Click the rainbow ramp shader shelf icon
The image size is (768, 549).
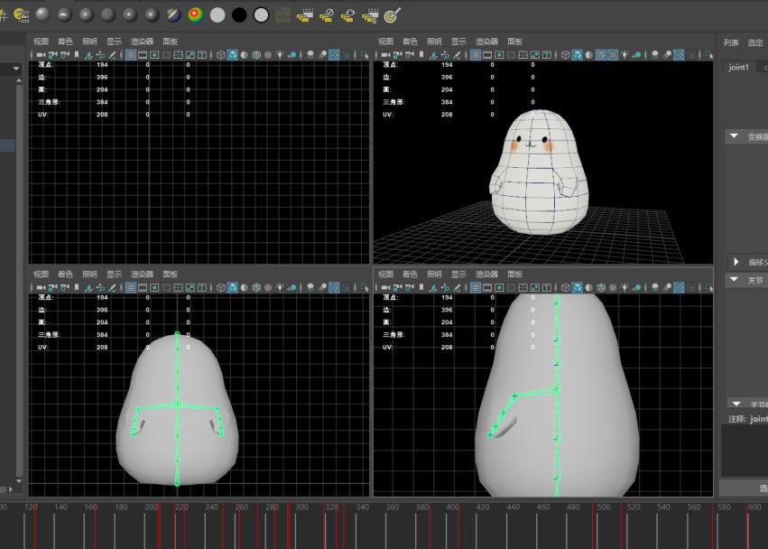pyautogui.click(x=195, y=15)
